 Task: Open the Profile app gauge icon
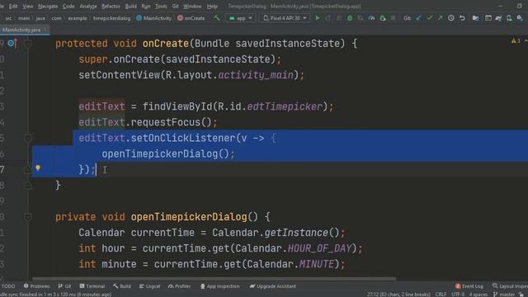click(371, 18)
